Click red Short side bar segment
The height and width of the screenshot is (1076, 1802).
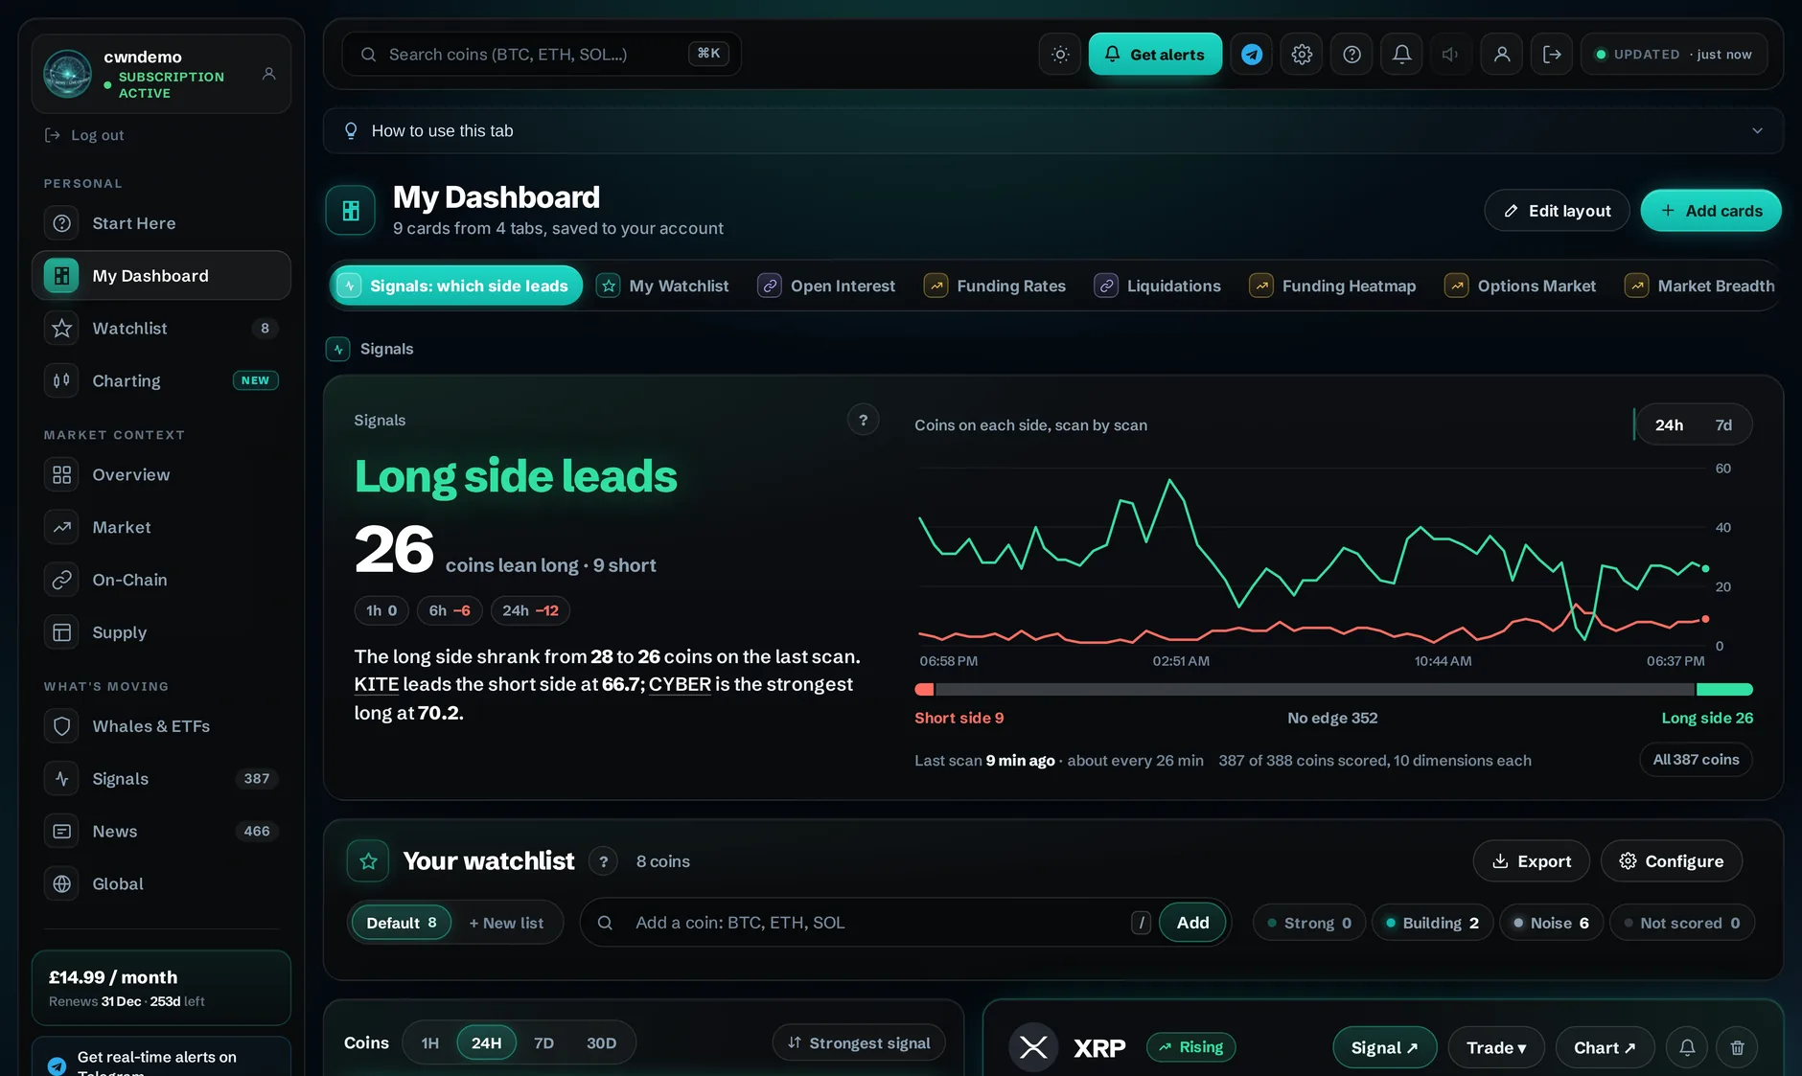(924, 690)
